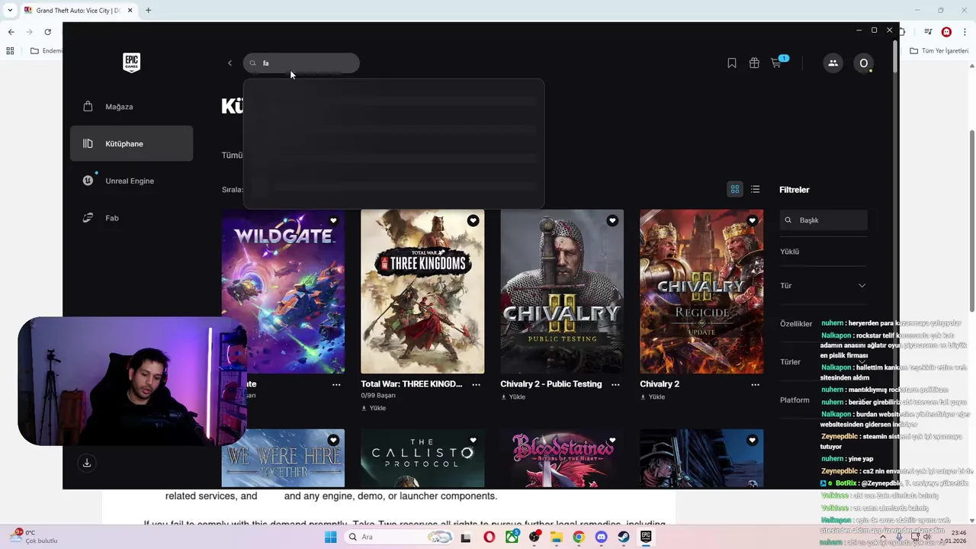
Task: Go back with the launcher back arrow
Action: 230,63
